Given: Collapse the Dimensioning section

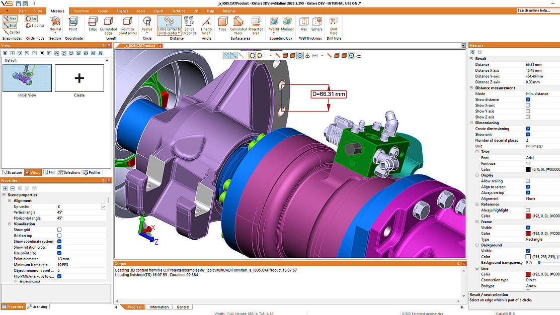Looking at the screenshot, I should coord(471,123).
